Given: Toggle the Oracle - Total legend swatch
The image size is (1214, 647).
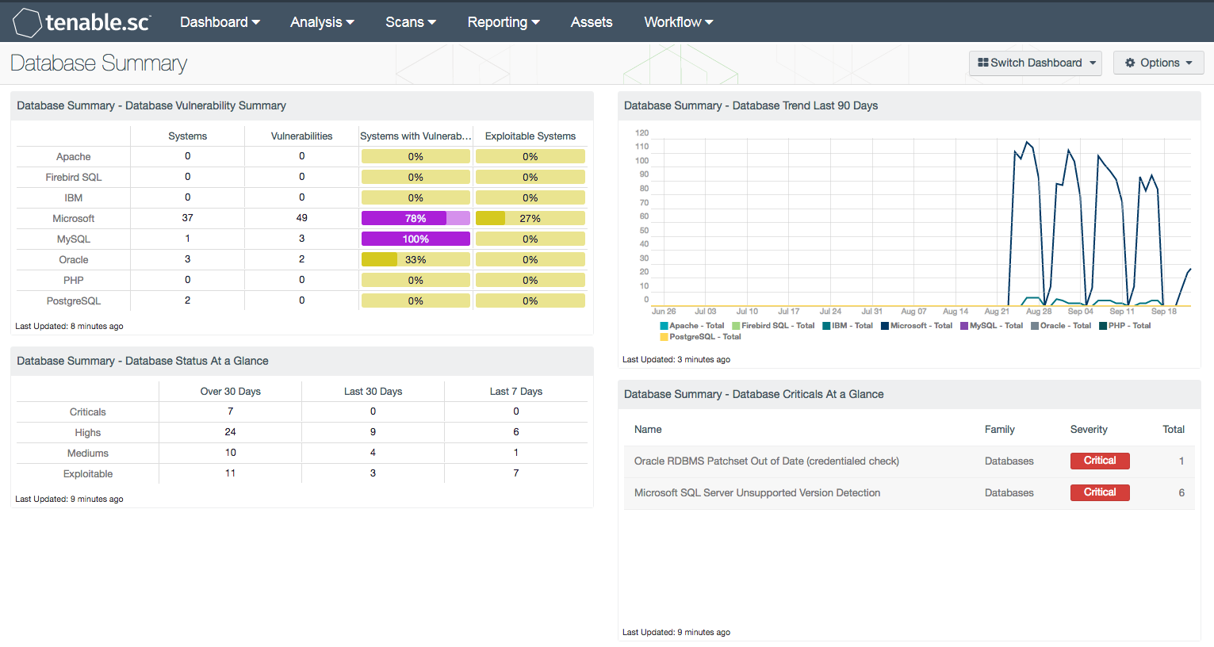Looking at the screenshot, I should (x=1035, y=326).
